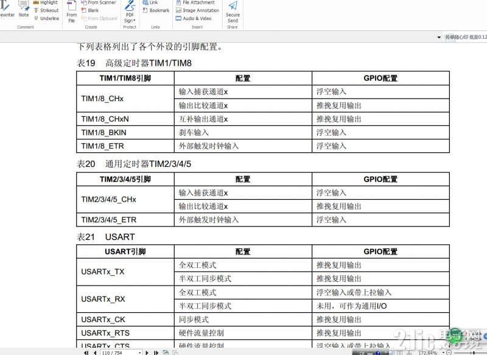Go to the previous view in the status bar

tap(166, 353)
